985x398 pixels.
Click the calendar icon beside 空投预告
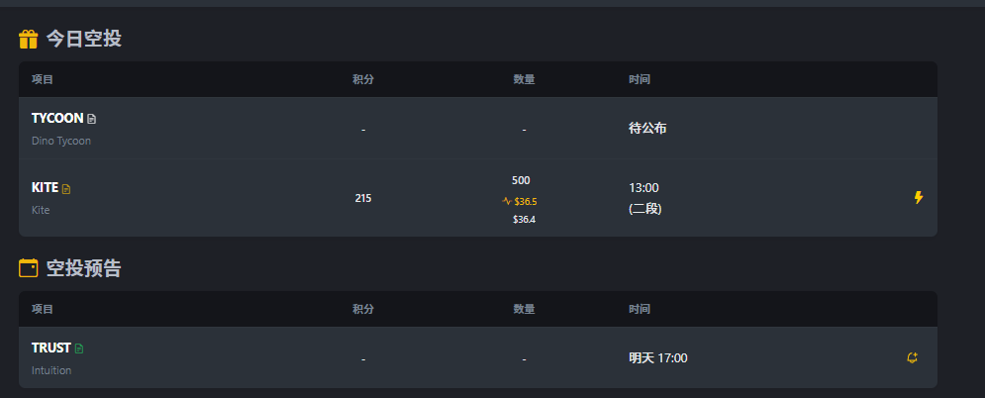click(x=29, y=267)
